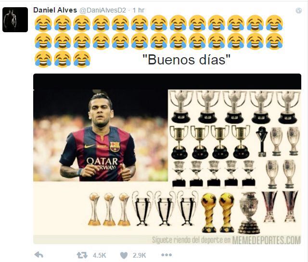The image size is (308, 262).
Task: Click the reply arrow icon
Action: (x=39, y=255)
